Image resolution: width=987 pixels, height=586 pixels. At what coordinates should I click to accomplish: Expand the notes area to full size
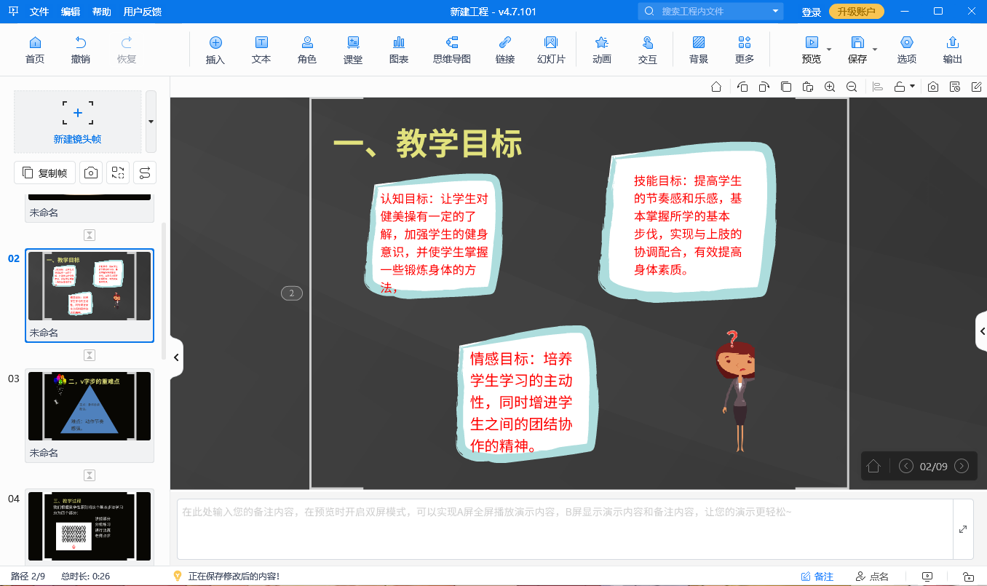coord(963,529)
